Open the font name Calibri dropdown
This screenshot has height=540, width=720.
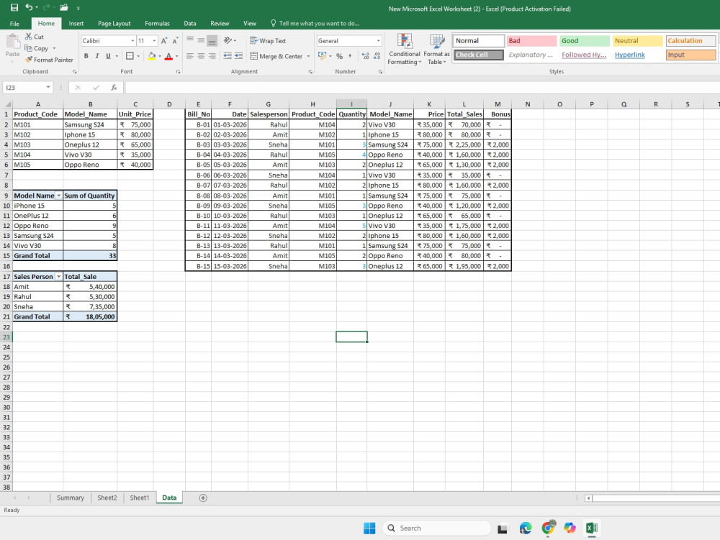(132, 41)
